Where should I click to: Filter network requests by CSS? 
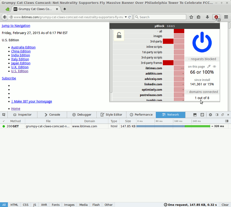coord(26,205)
